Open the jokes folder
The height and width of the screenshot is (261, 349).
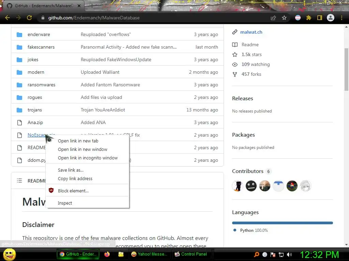point(33,60)
